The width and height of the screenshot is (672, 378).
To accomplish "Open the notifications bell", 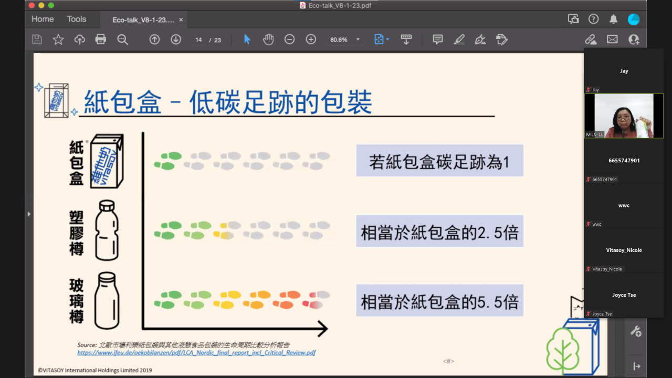I will (613, 19).
